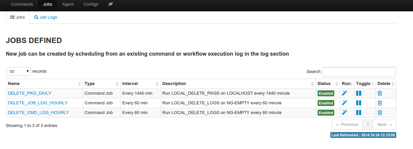Click the Enabled badge for DELETE_PKG_DAILY

pyautogui.click(x=326, y=93)
